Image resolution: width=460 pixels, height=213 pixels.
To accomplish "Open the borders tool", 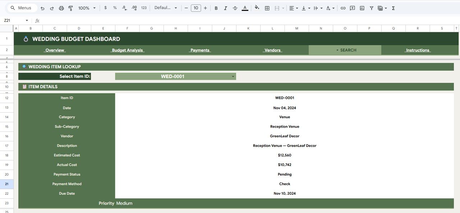I will [267, 8].
